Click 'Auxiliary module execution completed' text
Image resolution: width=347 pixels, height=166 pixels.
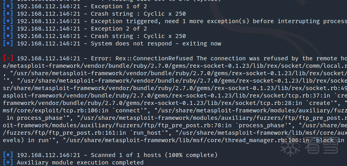(x=80, y=162)
